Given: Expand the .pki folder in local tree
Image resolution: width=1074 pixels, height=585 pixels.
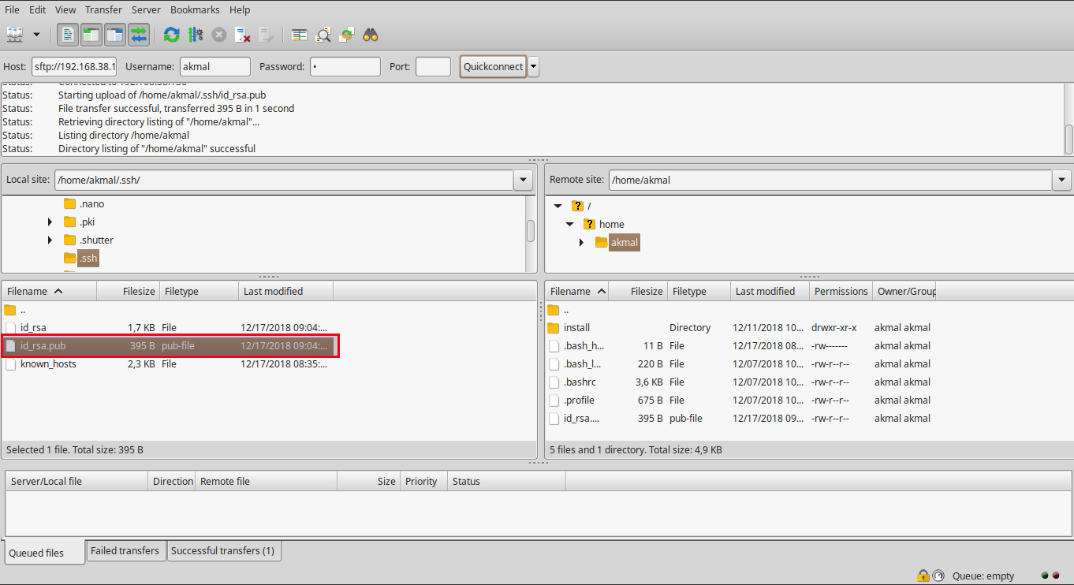Looking at the screenshot, I should pos(50,222).
